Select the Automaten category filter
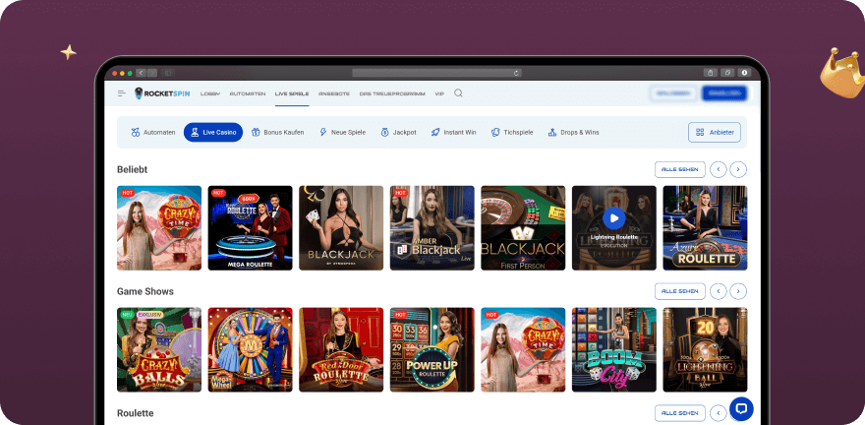This screenshot has height=425, width=865. pos(152,132)
